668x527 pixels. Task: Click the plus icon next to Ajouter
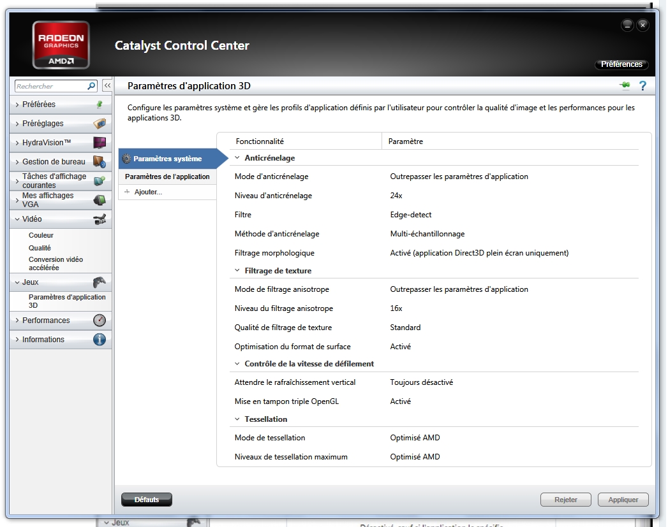point(126,192)
